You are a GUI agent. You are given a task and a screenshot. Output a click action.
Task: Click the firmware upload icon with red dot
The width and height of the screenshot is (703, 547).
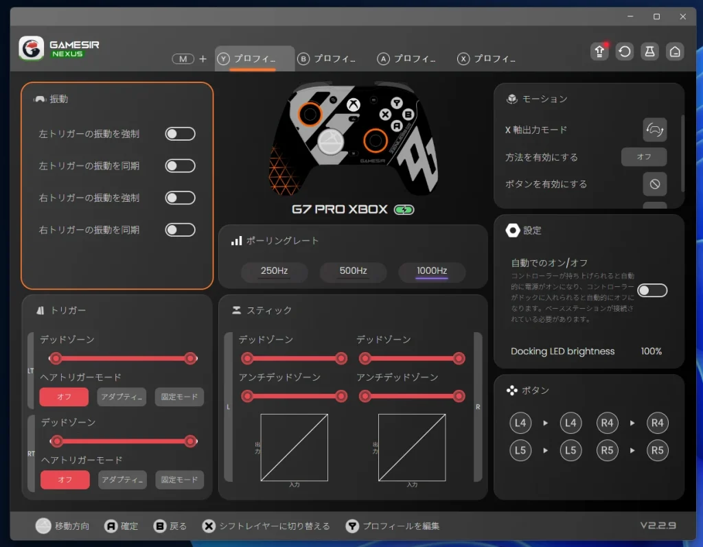(599, 51)
